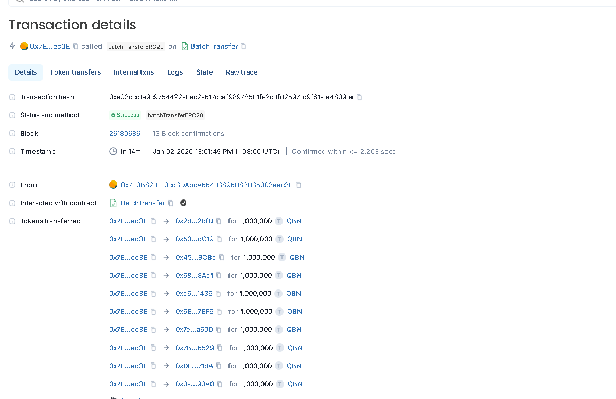616x399 pixels.
Task: Select the transaction hash text 0xa03ccc1e9c...
Action: [231, 97]
